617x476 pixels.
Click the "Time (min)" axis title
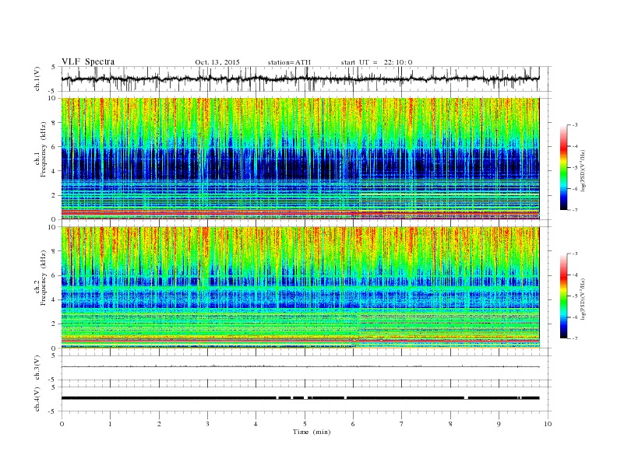(x=312, y=432)
